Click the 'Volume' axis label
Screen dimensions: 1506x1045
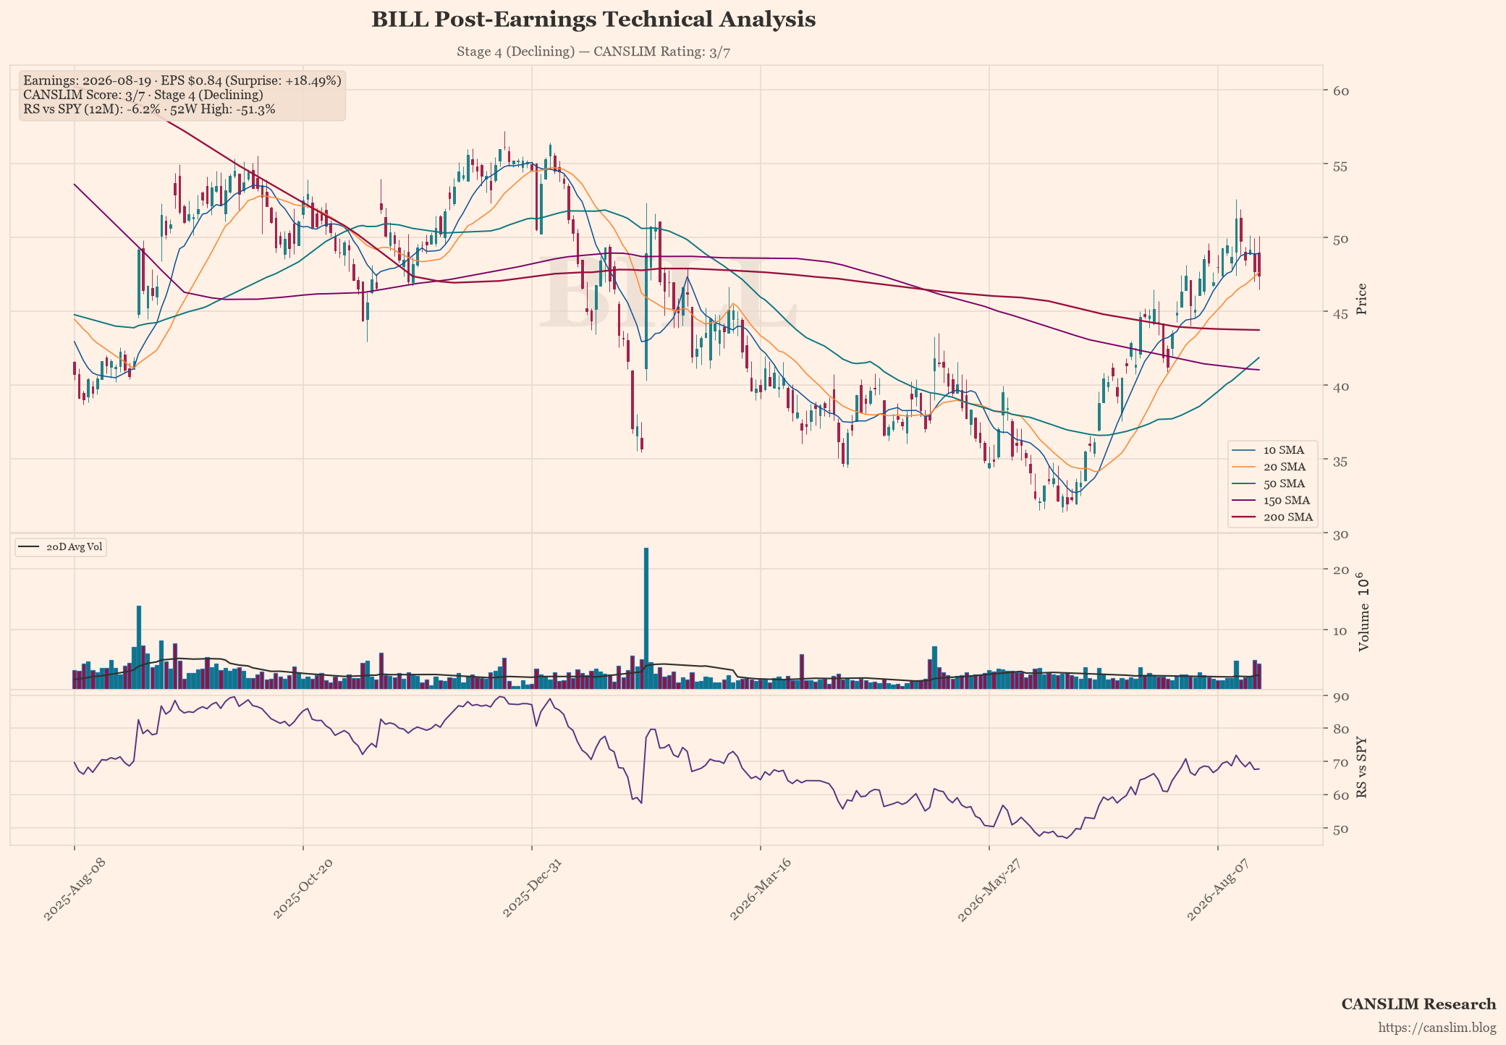pyautogui.click(x=1363, y=612)
